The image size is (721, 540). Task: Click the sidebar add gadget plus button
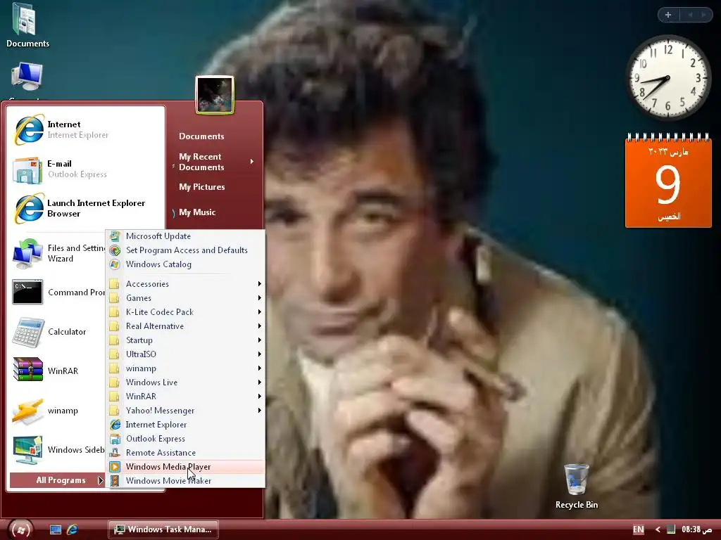(668, 15)
